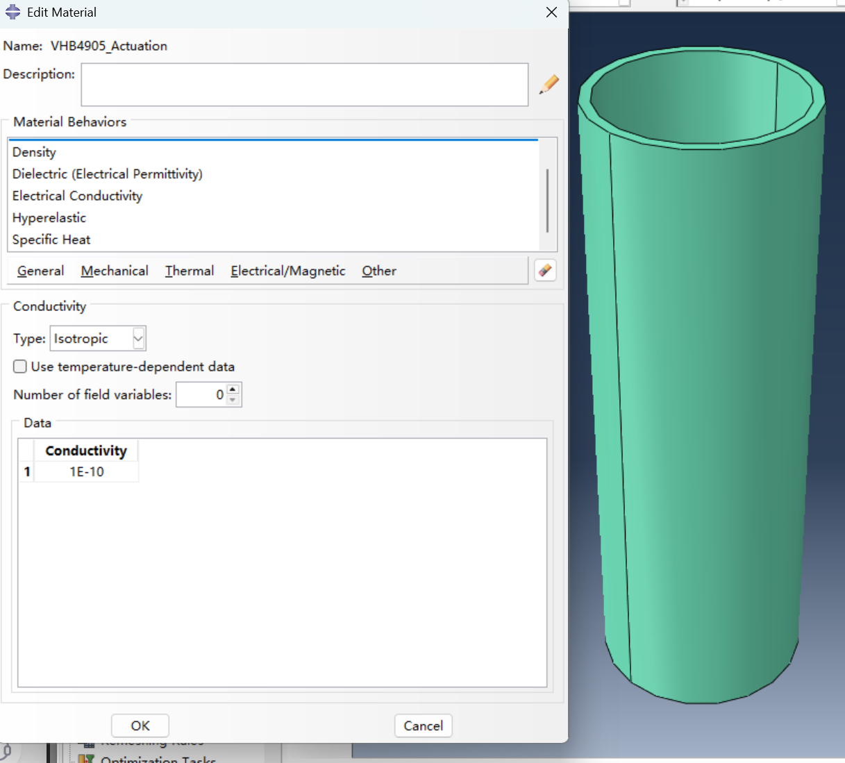This screenshot has height=763, width=845.
Task: Select the 1E-10 conductivity cell
Action: (x=86, y=472)
